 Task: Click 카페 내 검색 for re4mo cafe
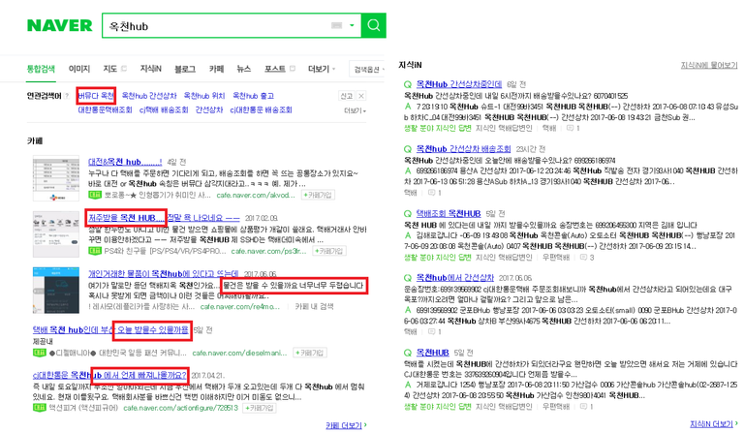(x=314, y=307)
